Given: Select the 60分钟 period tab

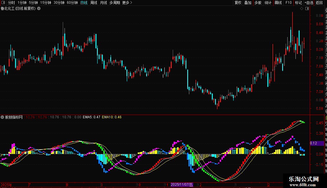Looking at the screenshot, I should tap(72, 3).
